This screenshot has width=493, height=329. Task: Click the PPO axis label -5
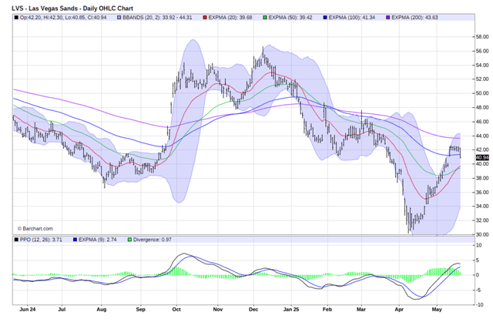(478, 290)
